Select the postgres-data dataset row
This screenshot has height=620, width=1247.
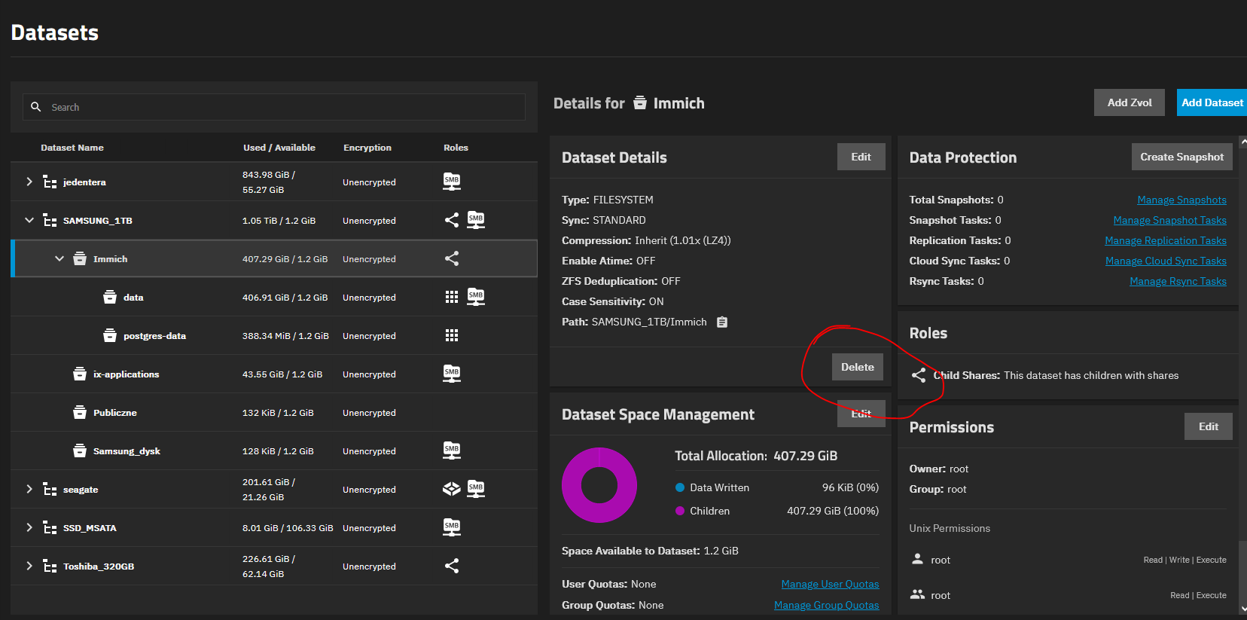click(154, 336)
